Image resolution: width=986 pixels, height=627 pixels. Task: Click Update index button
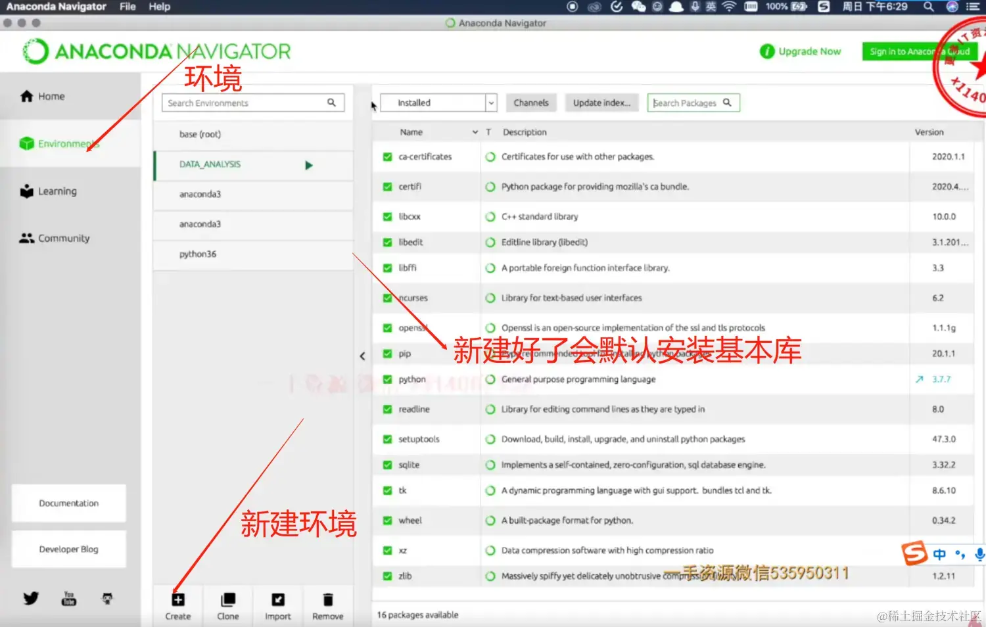[601, 103]
